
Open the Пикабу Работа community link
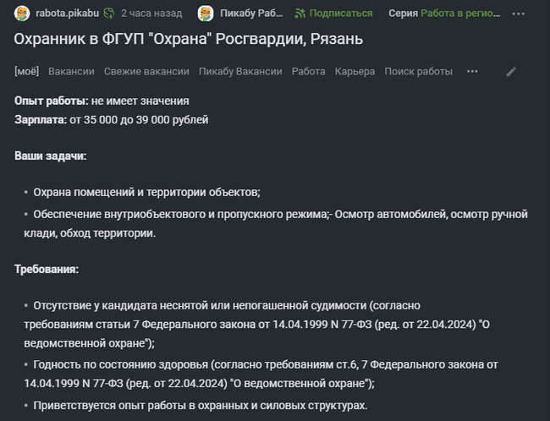pyautogui.click(x=251, y=14)
